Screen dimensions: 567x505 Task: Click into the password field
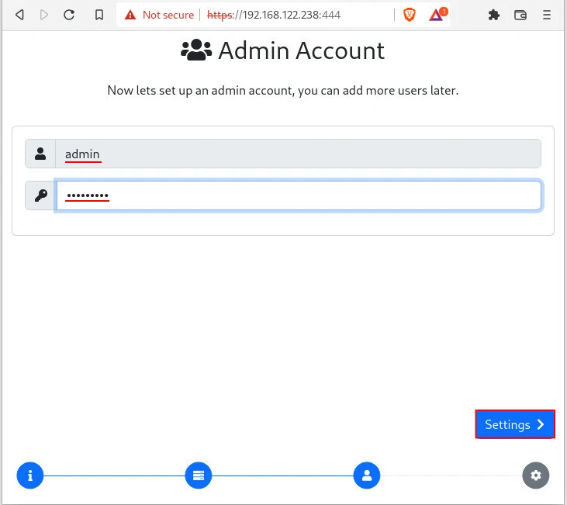[x=298, y=195]
